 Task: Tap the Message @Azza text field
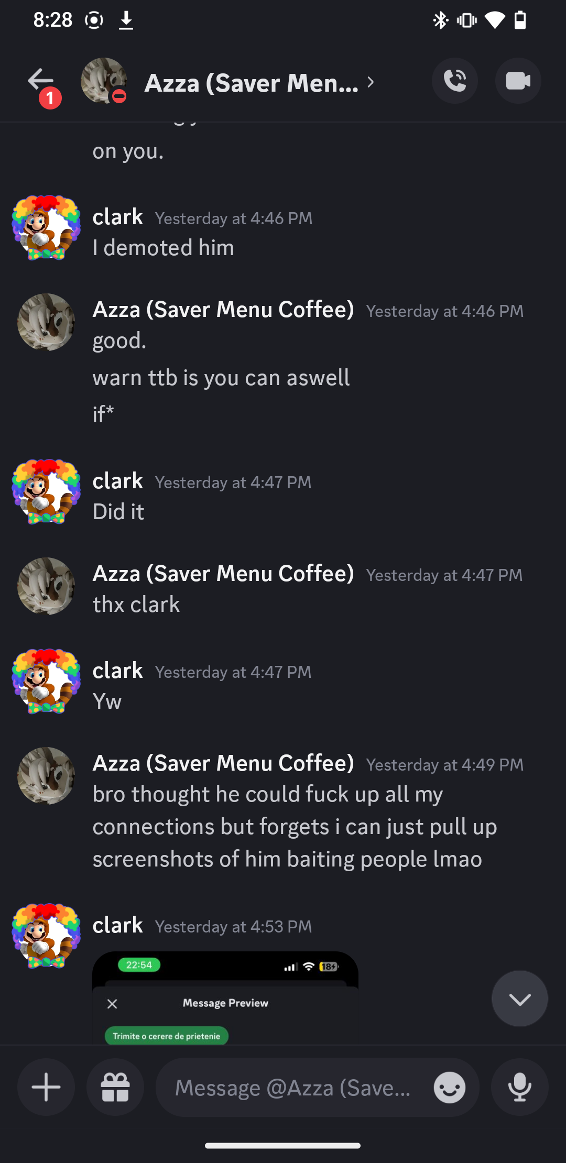[x=293, y=1088]
